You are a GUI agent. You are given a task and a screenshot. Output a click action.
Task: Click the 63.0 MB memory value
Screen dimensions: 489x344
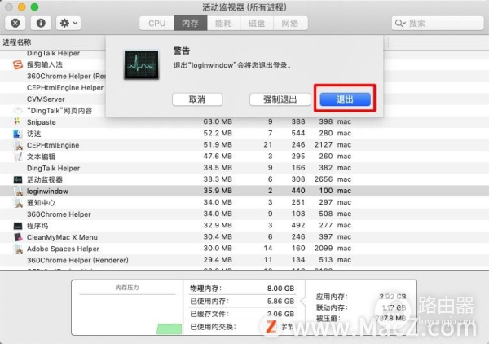pos(218,121)
